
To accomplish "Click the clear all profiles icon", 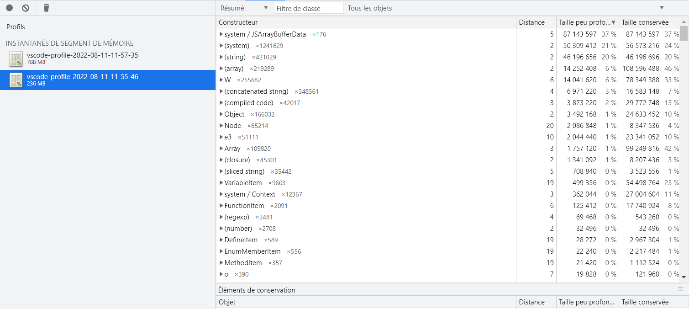I will tap(26, 8).
